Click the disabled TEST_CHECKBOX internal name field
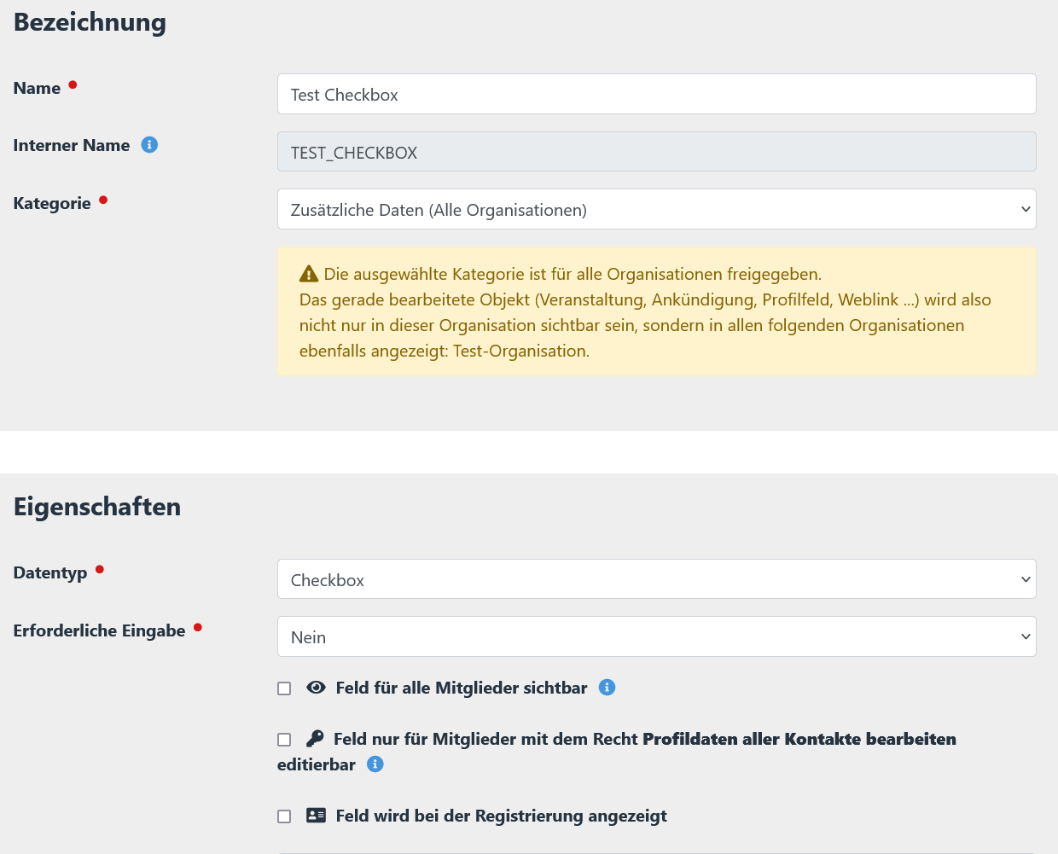The width and height of the screenshot is (1058, 854). click(x=656, y=153)
